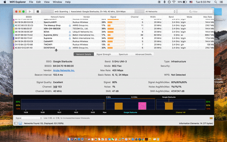Image resolution: width=227 pixels, height=142 pixels.
Task: Click the 80 MHz width cell
Action: pyautogui.click(x=158, y=35)
